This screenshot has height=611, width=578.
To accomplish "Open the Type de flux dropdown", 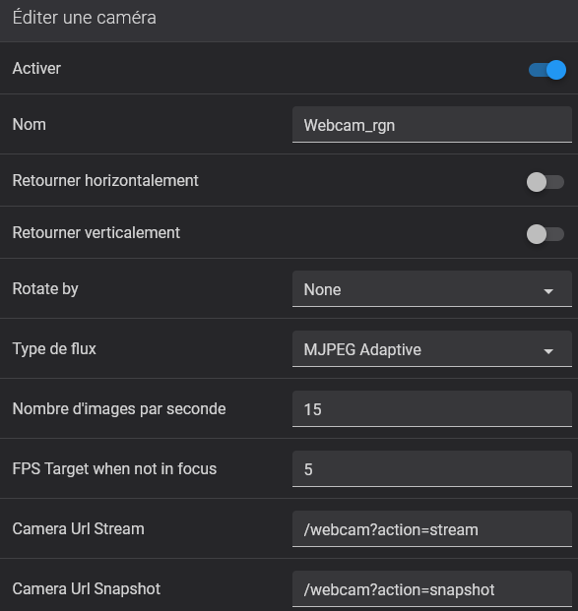I will [432, 348].
